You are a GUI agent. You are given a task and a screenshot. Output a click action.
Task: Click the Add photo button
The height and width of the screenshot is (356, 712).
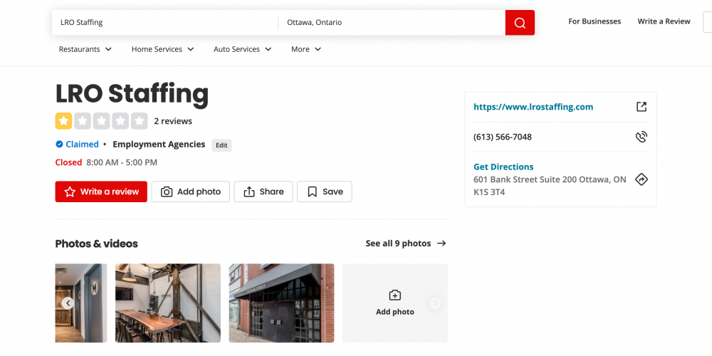pyautogui.click(x=191, y=192)
